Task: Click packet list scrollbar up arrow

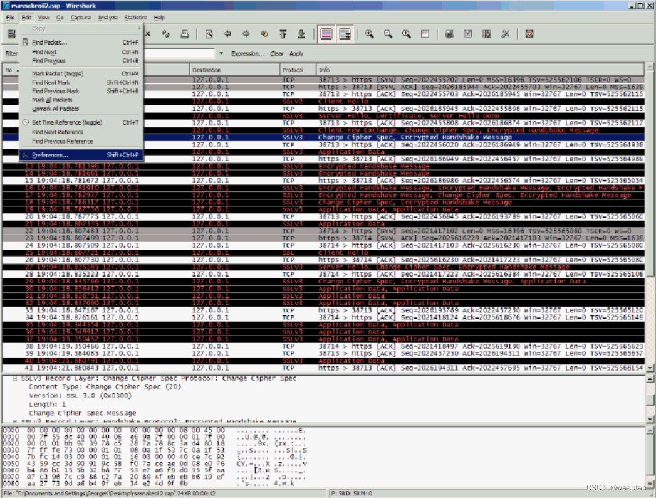Action: [650, 66]
